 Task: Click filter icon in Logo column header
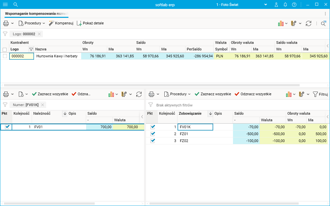pos(31,49)
